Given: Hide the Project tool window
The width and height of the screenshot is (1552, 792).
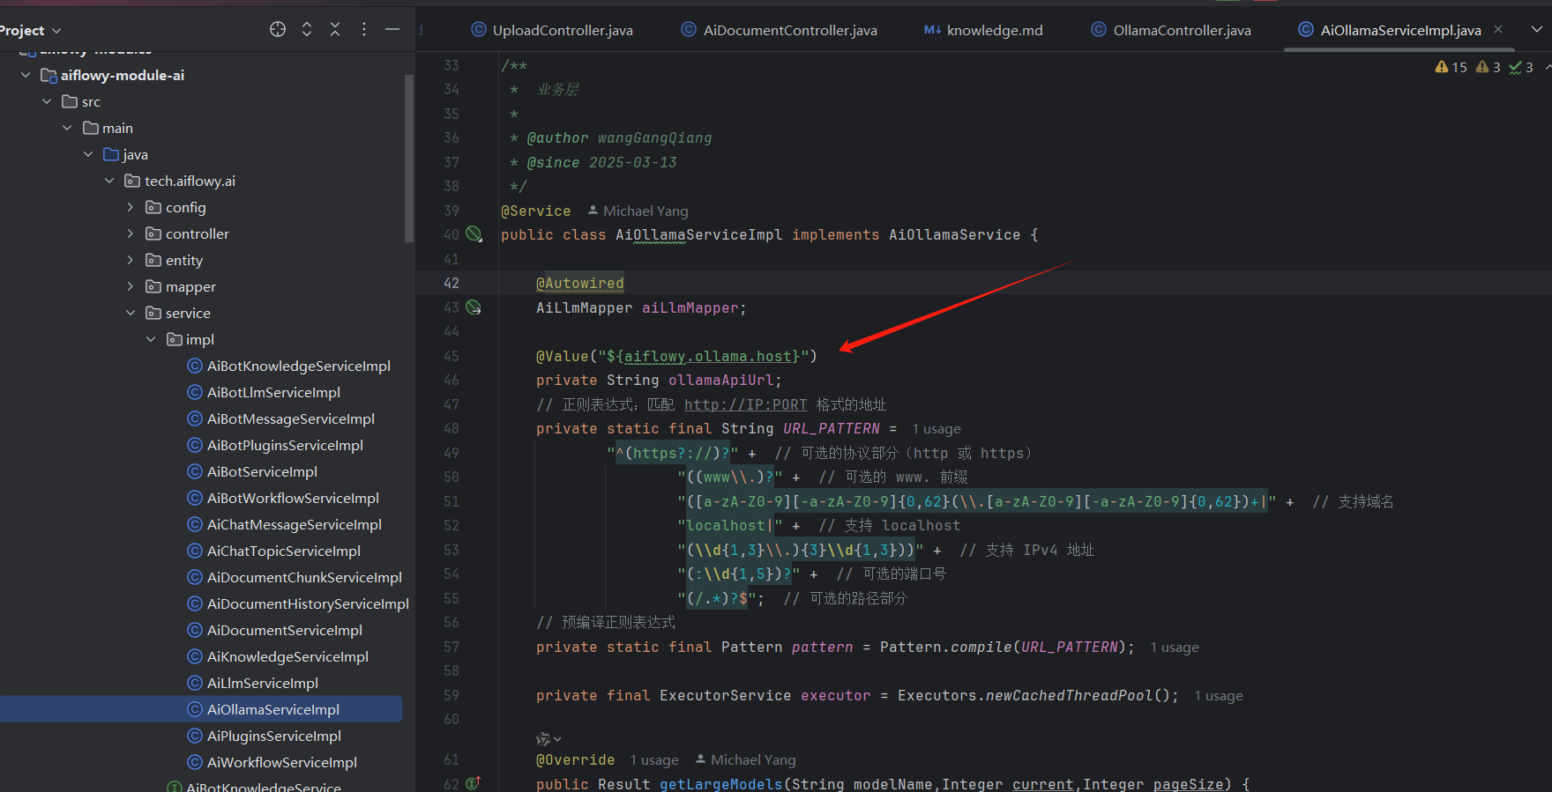Looking at the screenshot, I should 392,29.
